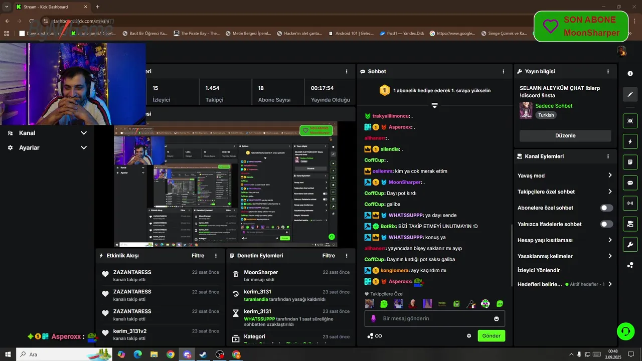Screen dimensions: 642x361
Task: Switch to Stream - Kick Dashboard tab
Action: pos(51,7)
